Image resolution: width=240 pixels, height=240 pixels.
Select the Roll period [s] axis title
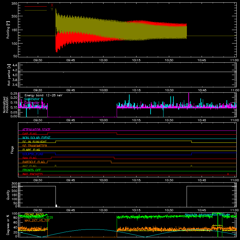click(9, 75)
